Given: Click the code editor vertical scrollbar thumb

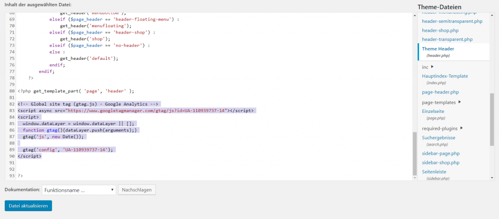Looking at the screenshot, I should point(414,153).
